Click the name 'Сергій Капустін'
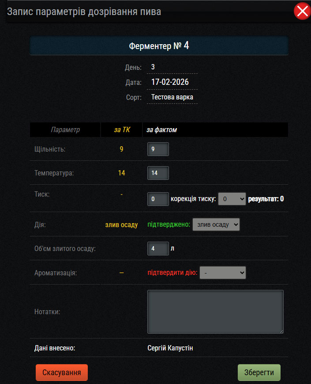 pyautogui.click(x=170, y=348)
